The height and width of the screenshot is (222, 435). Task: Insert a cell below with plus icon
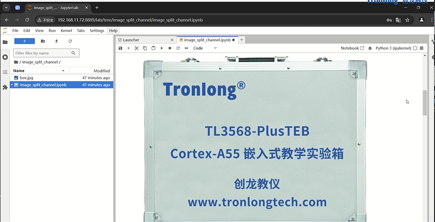128,48
